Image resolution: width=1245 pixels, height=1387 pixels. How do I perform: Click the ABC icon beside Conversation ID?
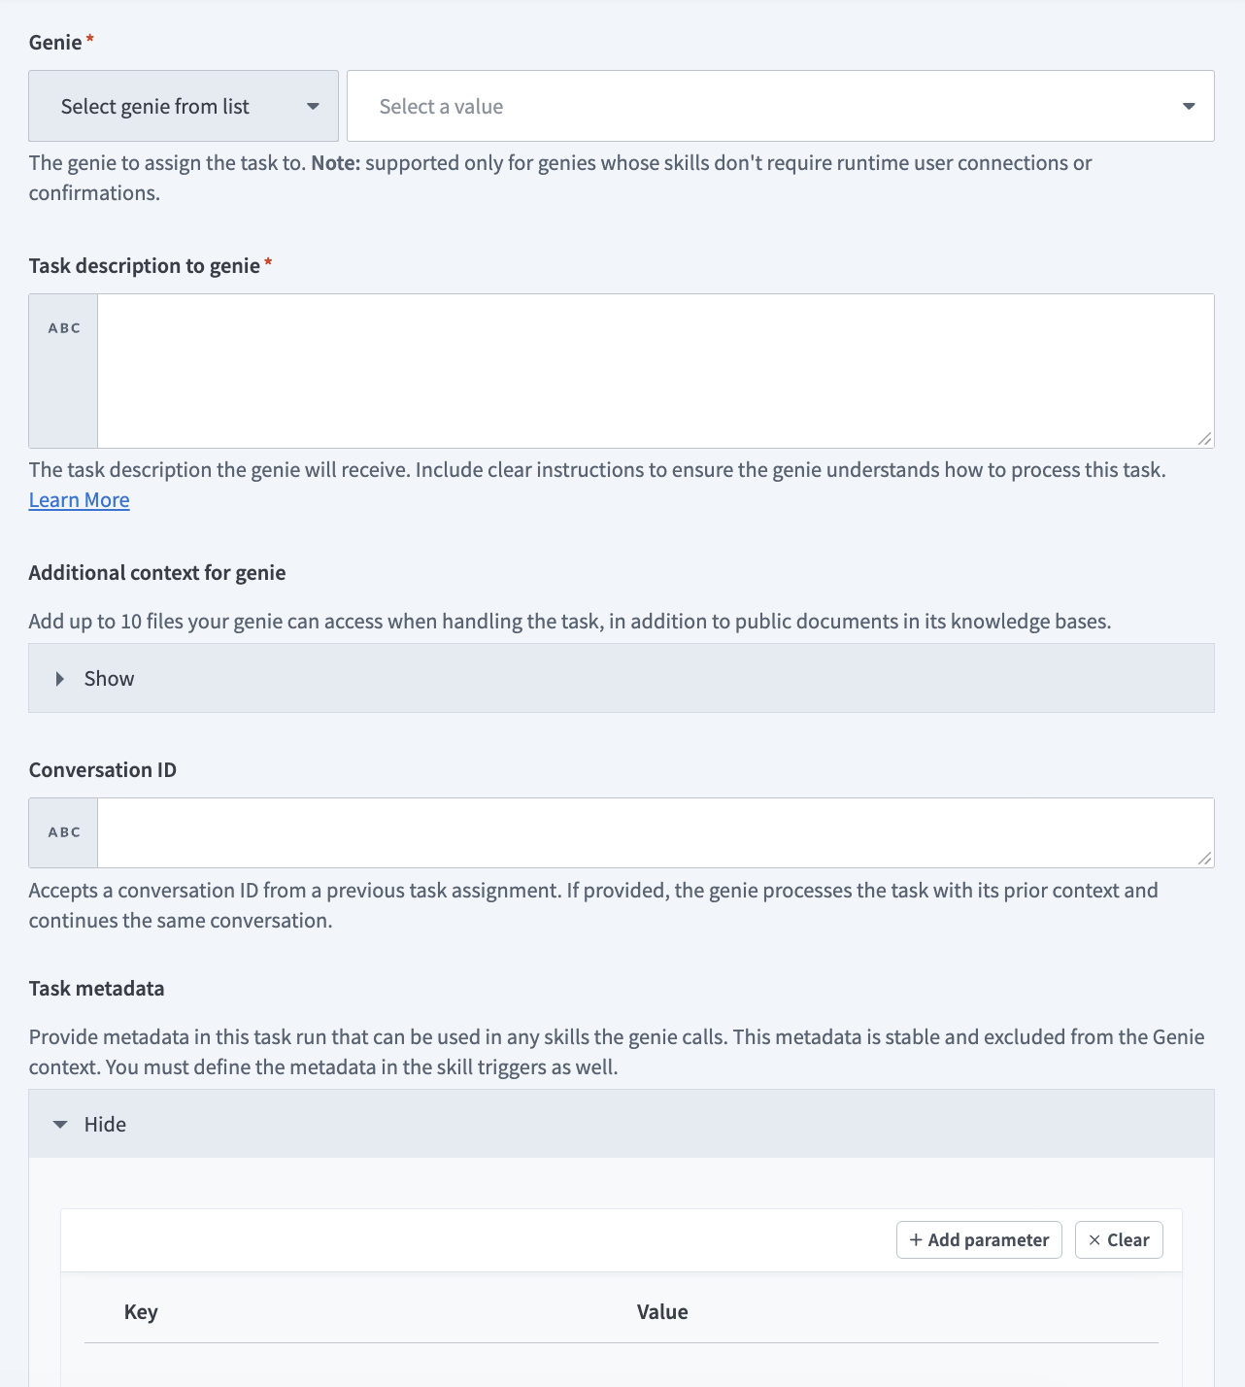pyautogui.click(x=62, y=831)
